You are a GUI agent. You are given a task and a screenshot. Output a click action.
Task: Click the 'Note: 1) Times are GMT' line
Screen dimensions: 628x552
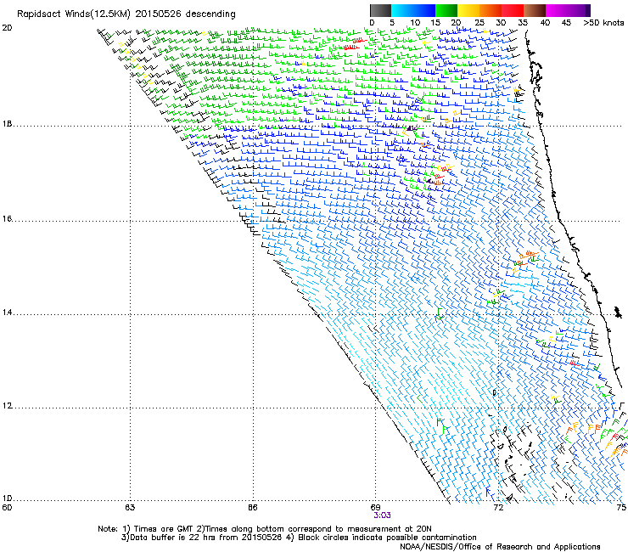coord(265,529)
